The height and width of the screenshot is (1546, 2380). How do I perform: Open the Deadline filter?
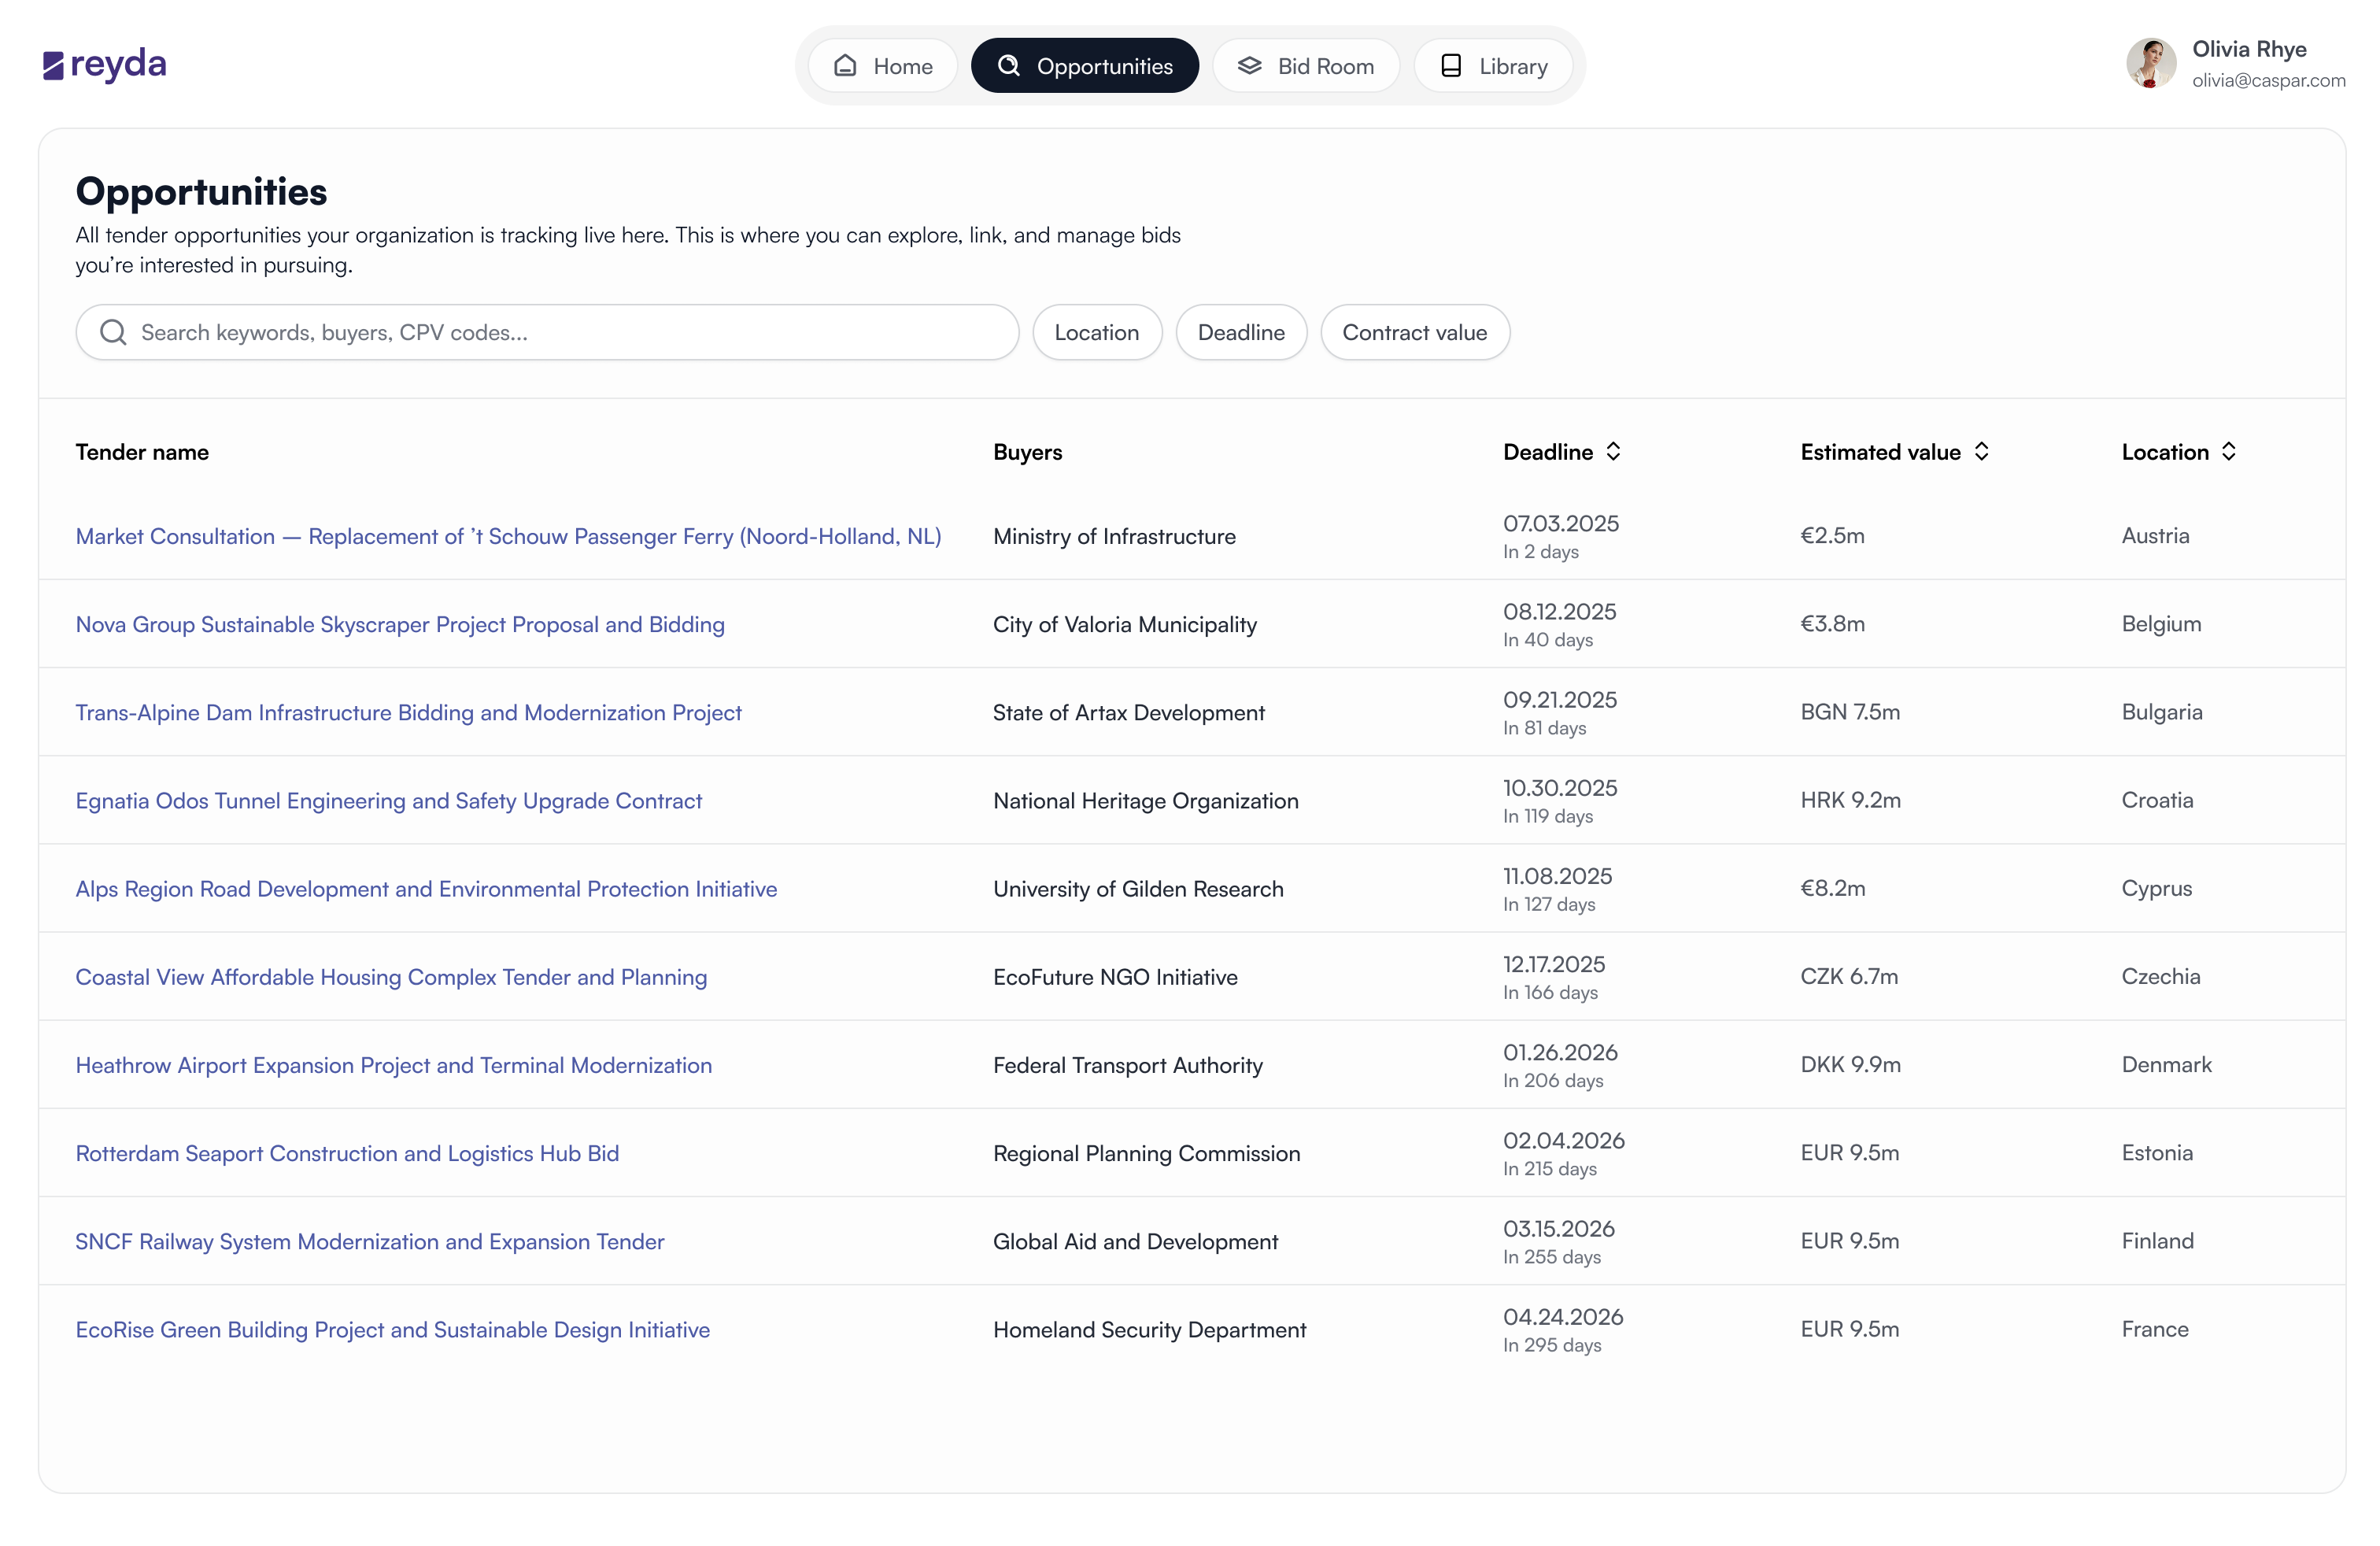1241,332
